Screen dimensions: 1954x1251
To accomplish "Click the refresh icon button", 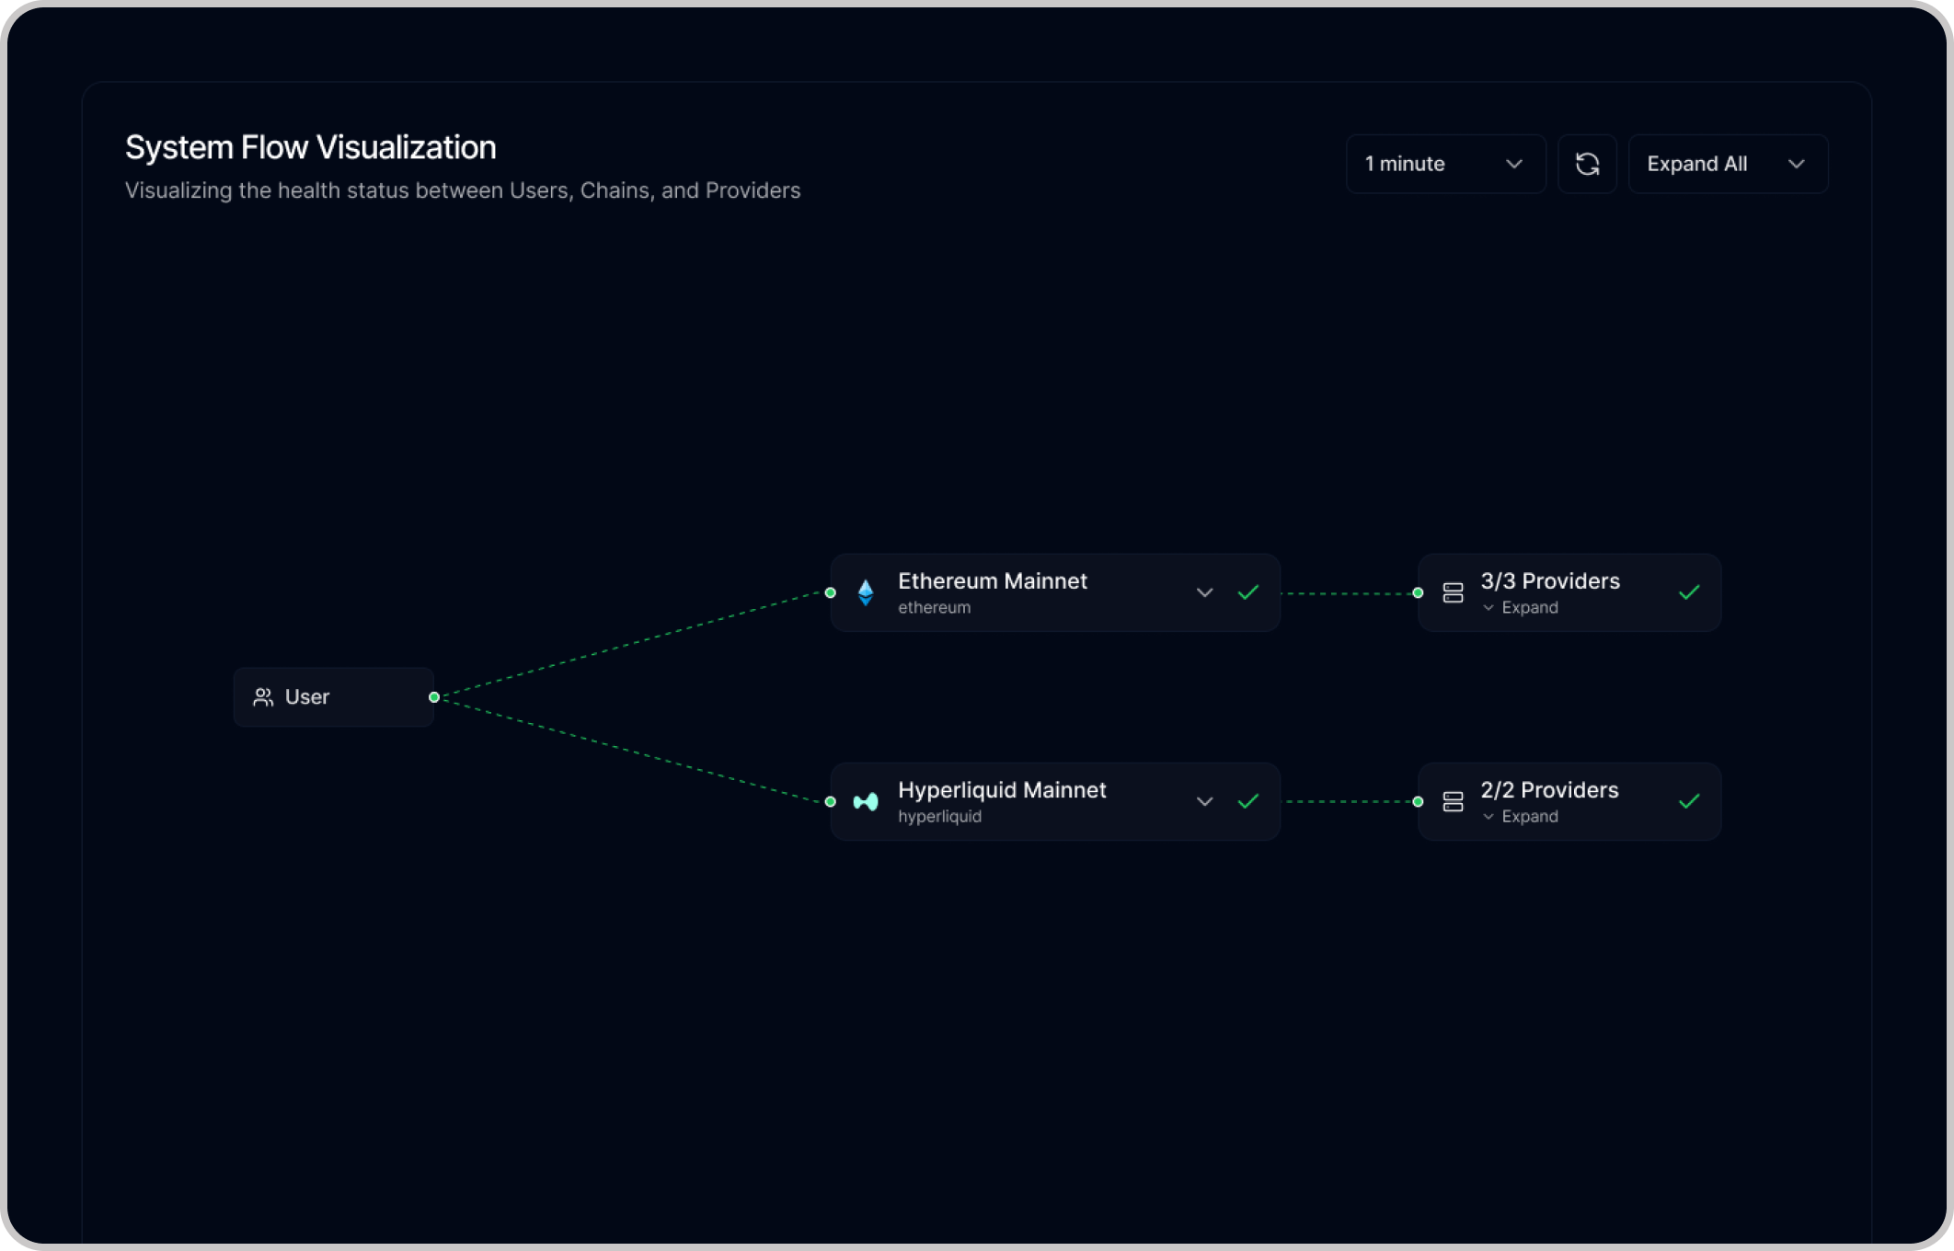I will click(1587, 164).
